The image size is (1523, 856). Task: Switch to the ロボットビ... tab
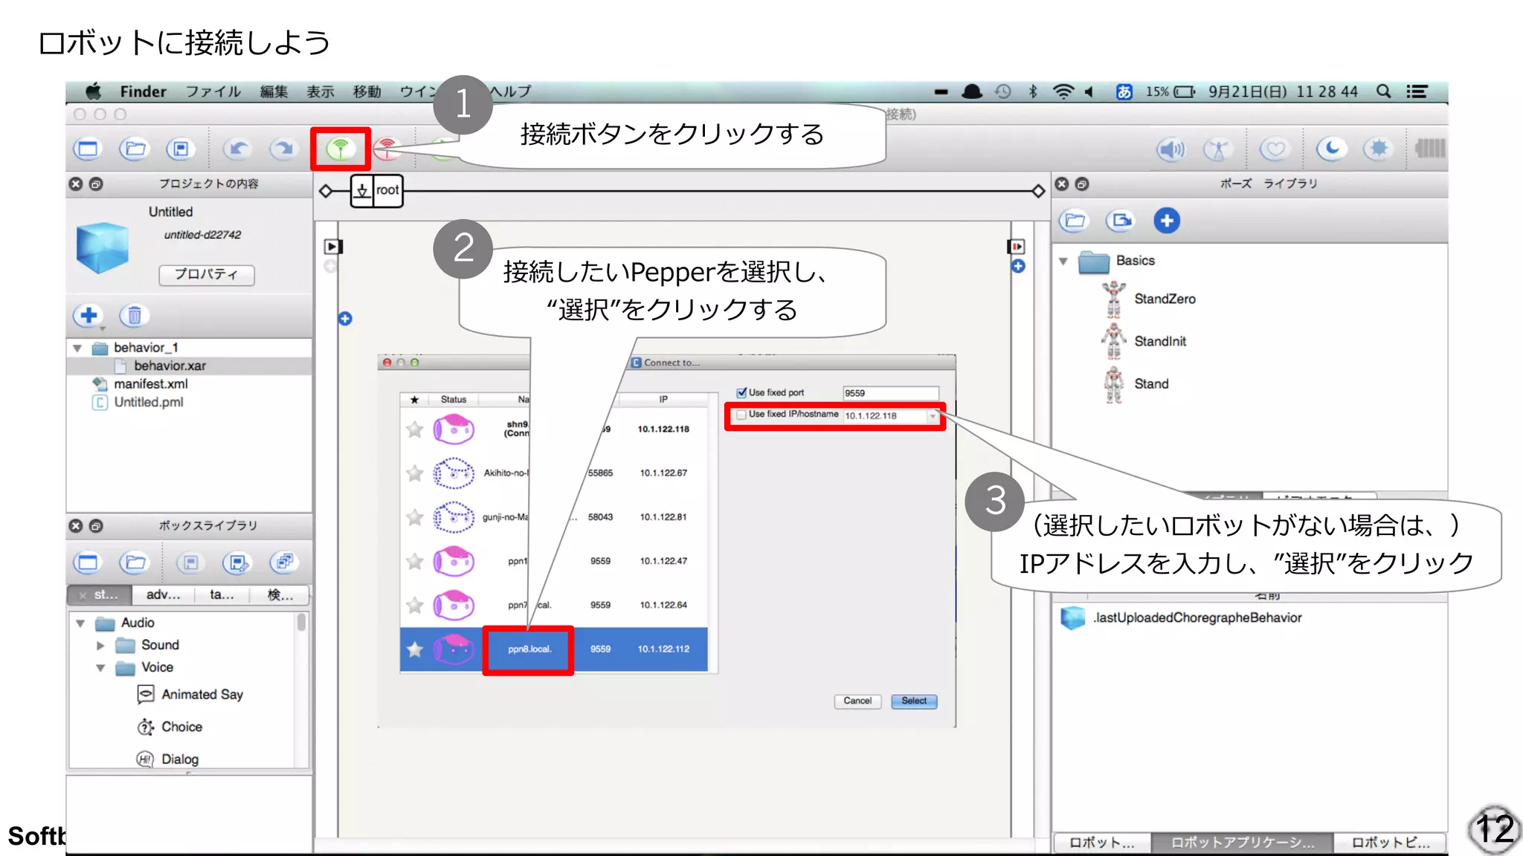click(1389, 842)
